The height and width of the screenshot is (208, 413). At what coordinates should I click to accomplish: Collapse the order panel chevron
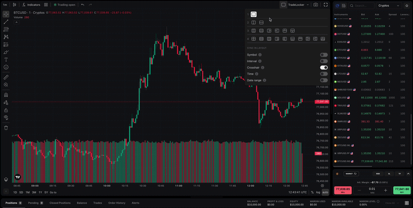click(408, 174)
